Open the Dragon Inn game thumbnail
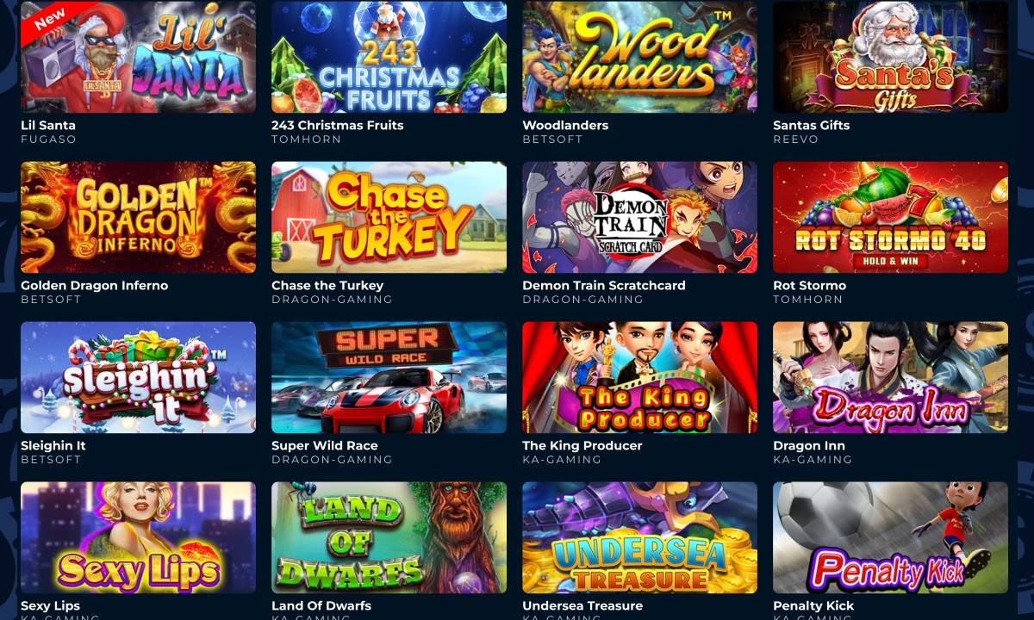The width and height of the screenshot is (1034, 620). 890,377
